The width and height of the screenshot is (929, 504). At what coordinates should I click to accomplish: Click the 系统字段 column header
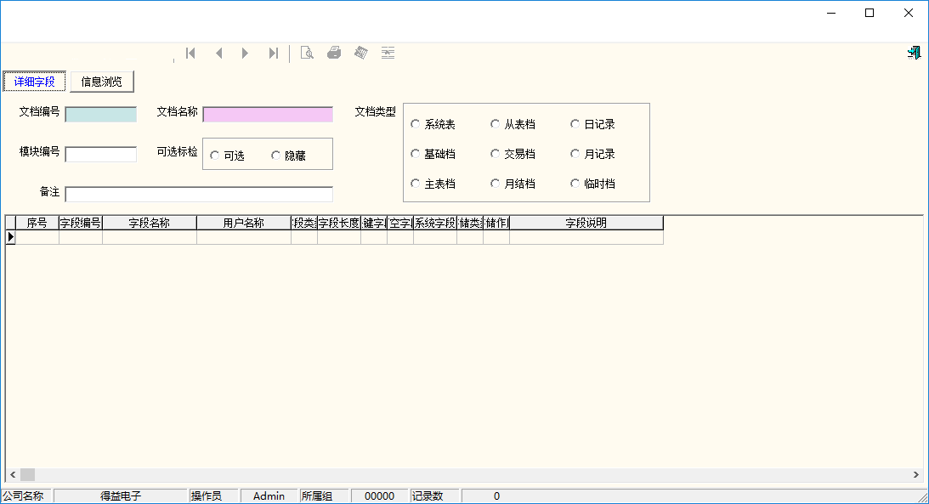click(x=435, y=223)
